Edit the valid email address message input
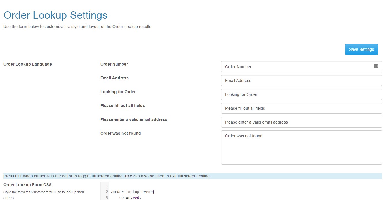385x200 pixels. coord(301,122)
